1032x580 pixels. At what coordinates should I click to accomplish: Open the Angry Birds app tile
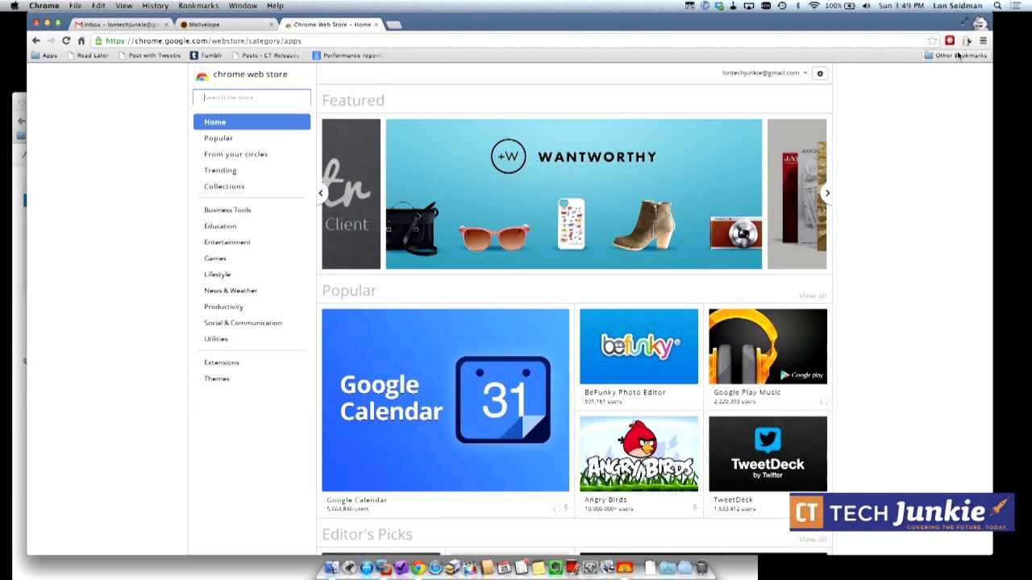(x=639, y=464)
